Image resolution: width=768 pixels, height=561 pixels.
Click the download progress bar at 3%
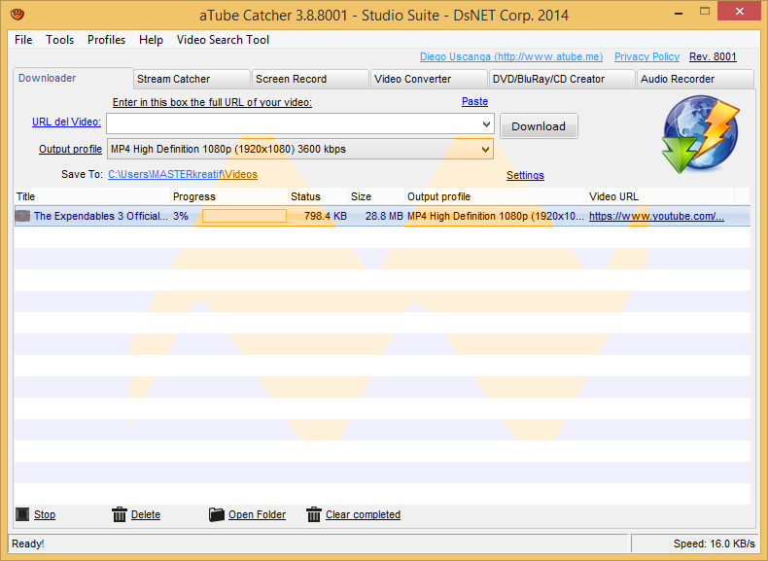pos(244,216)
